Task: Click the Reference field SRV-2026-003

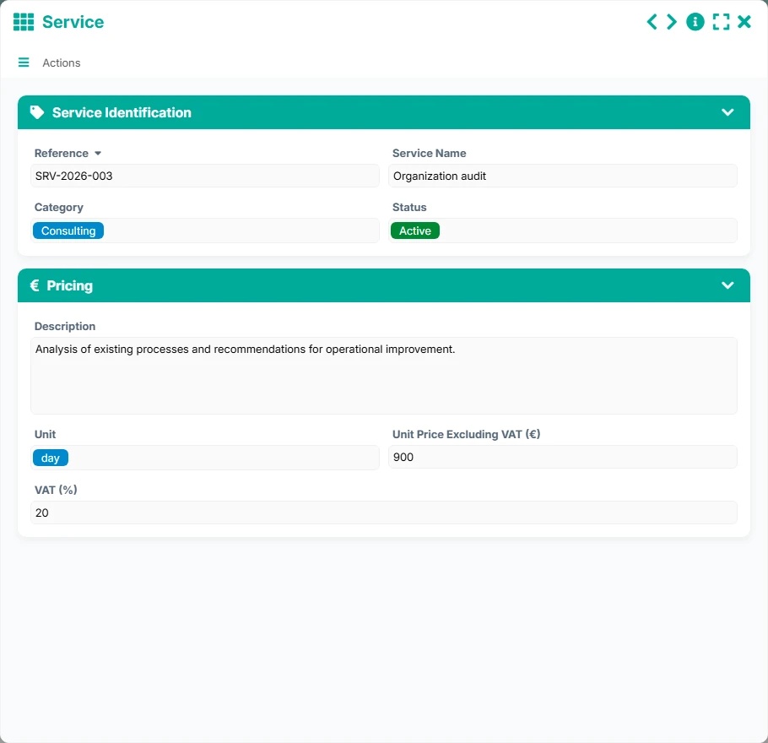Action: (x=205, y=176)
